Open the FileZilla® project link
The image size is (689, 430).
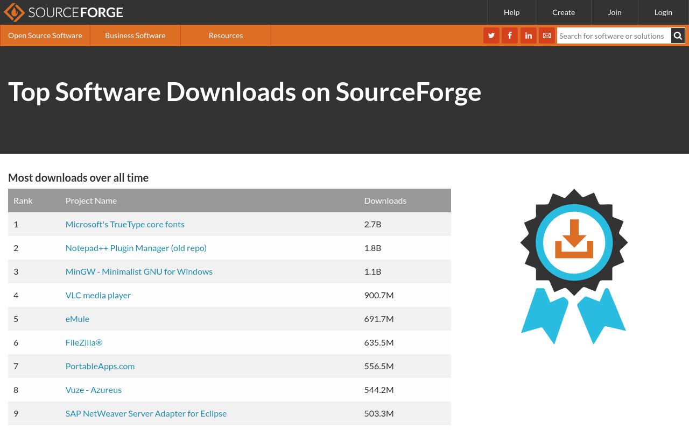point(84,342)
